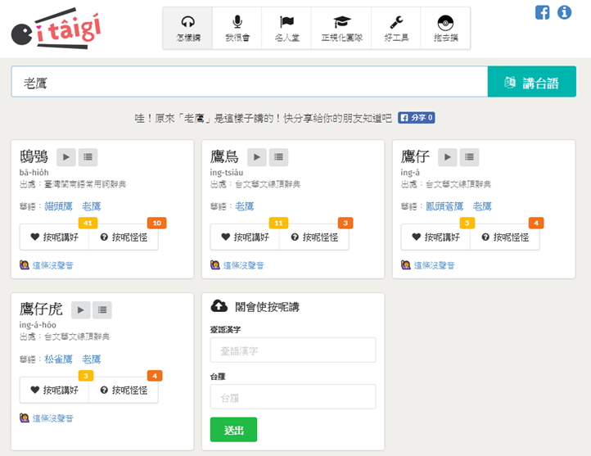Image resolution: width=591 pixels, height=456 pixels.
Task: Open the list icon next to 鴟鴞
Action: point(88,157)
